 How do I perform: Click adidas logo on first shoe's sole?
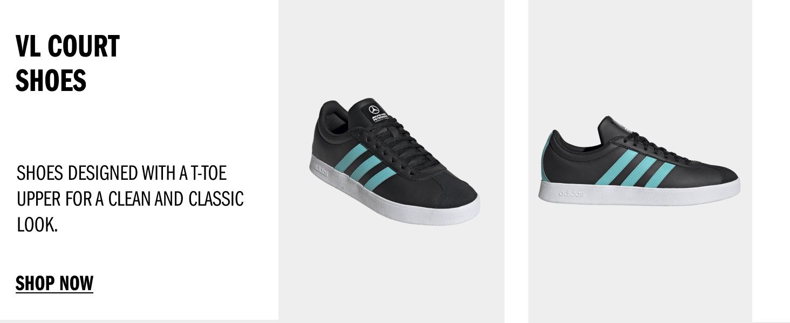pyautogui.click(x=321, y=170)
